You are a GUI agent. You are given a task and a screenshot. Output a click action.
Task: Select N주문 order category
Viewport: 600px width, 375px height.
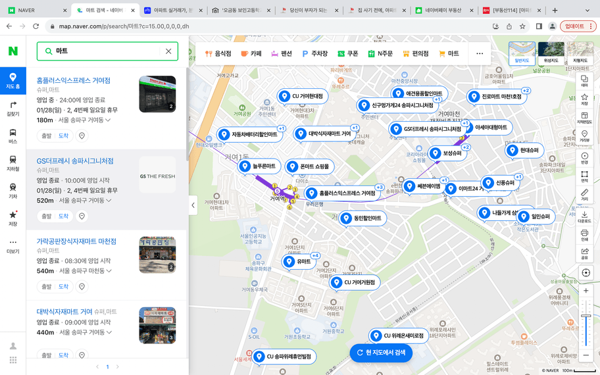[x=380, y=53]
